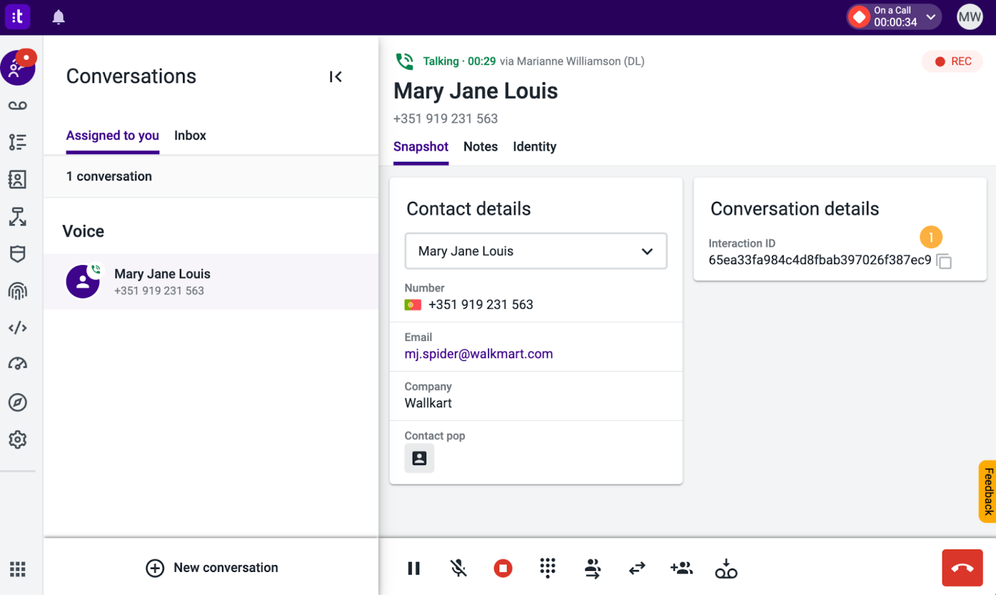Switch to the Inbox tab
Image resolution: width=996 pixels, height=595 pixels.
point(190,136)
